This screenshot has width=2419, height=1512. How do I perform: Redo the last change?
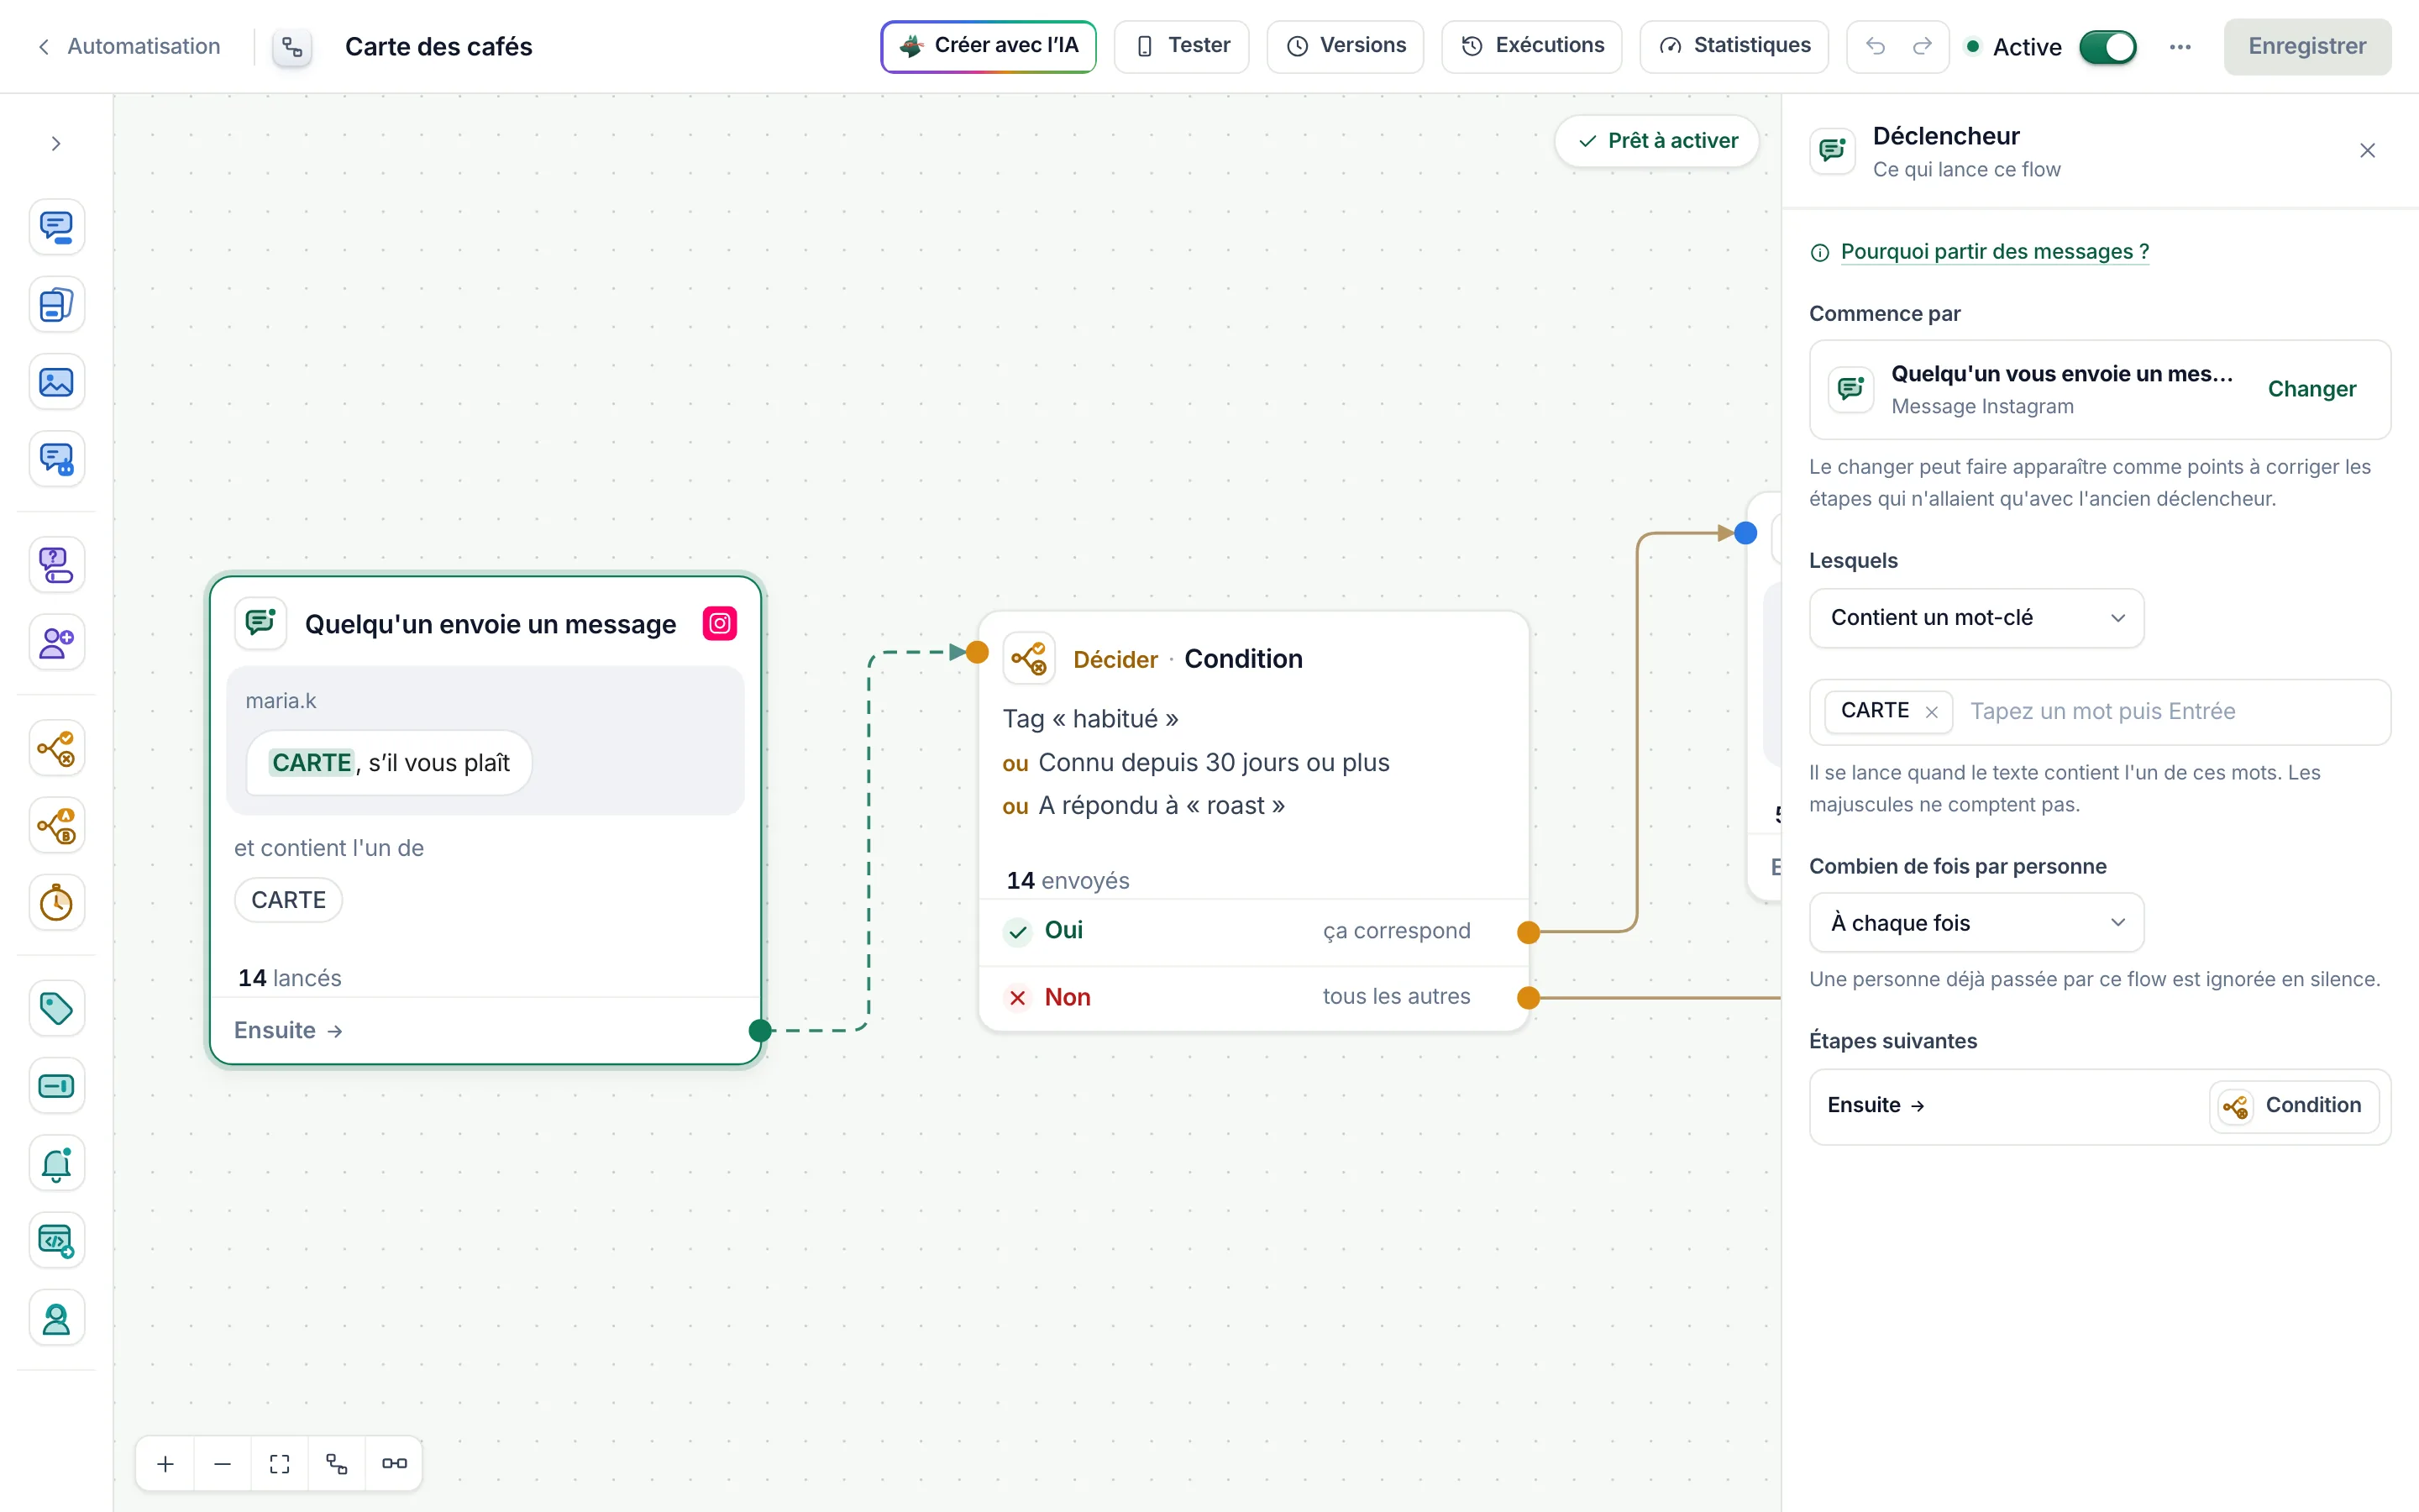pos(1921,47)
